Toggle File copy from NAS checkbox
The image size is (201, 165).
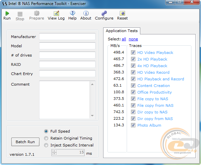tap(133, 105)
